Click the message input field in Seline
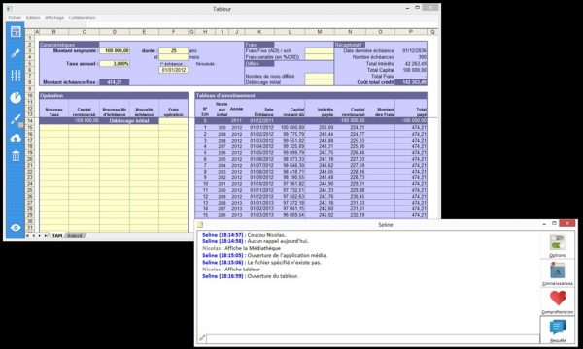The image size is (583, 349). point(373,338)
